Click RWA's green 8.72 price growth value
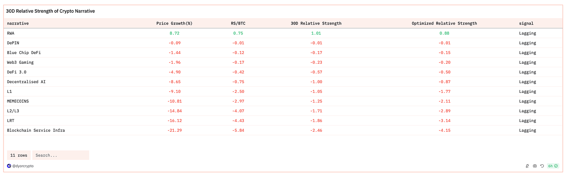 [174, 33]
